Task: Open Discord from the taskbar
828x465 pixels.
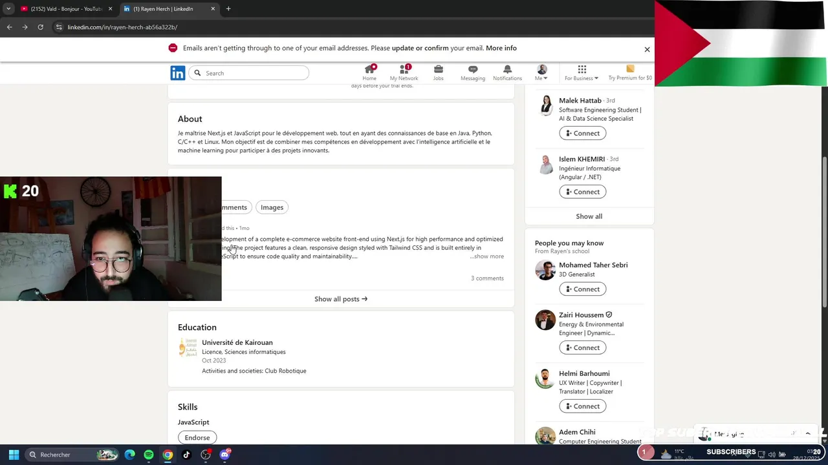Action: [x=224, y=455]
